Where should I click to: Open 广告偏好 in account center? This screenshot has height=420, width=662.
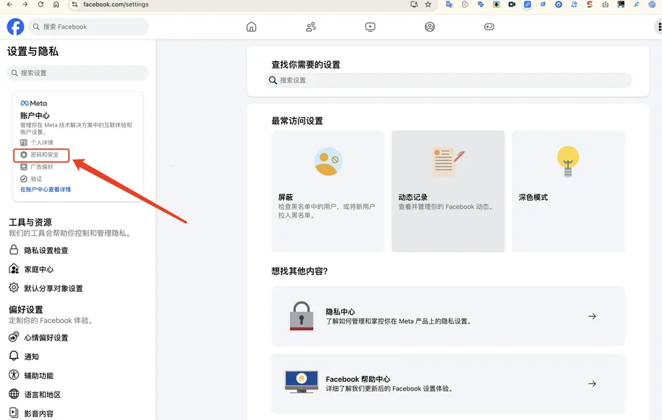click(x=37, y=167)
